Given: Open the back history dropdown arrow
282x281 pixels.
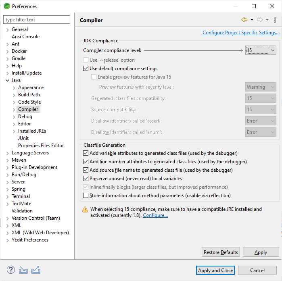Looking at the screenshot, I should [x=252, y=20].
